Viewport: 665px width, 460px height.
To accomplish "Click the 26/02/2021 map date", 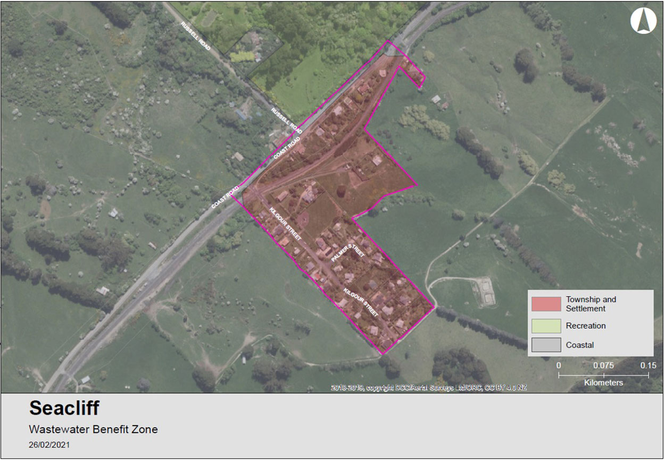I will (x=49, y=445).
